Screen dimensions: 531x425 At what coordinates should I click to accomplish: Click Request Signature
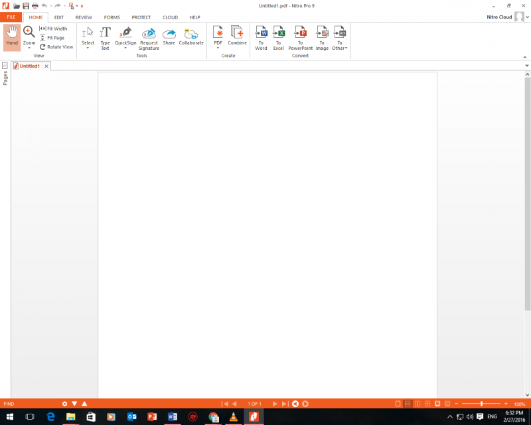(149, 39)
